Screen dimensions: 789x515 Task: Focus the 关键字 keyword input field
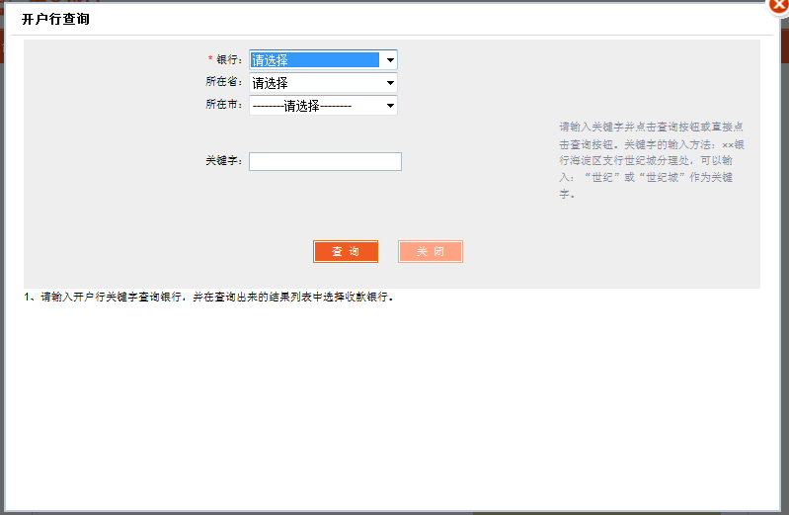tap(325, 161)
